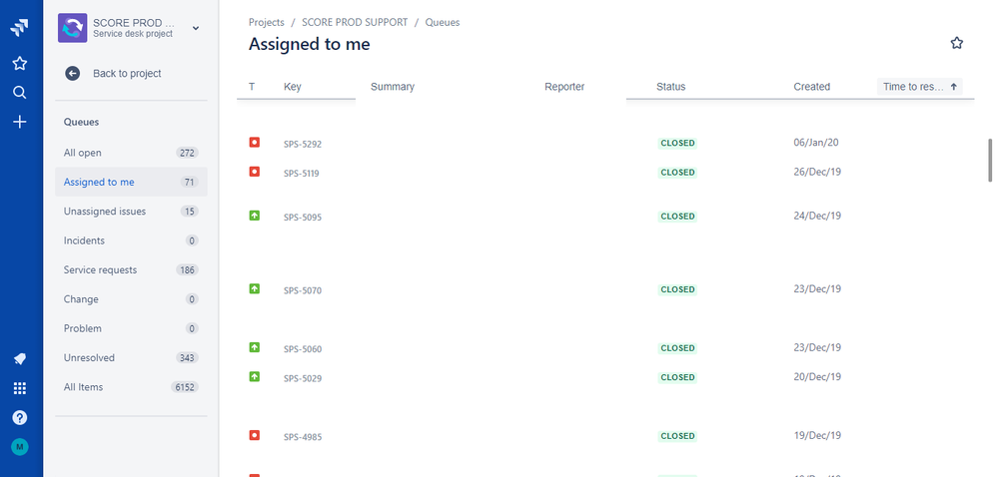This screenshot has width=998, height=477.
Task: Open the notifications feedback icon
Action: tap(20, 358)
